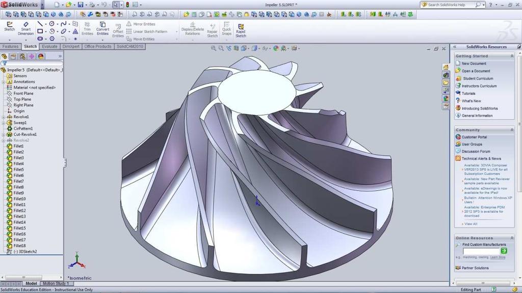Collapse the Getting Started section
522x293 pixels.
[x=512, y=56]
